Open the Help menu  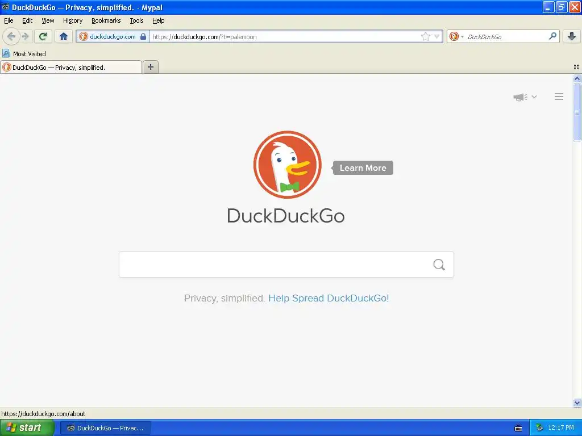159,20
